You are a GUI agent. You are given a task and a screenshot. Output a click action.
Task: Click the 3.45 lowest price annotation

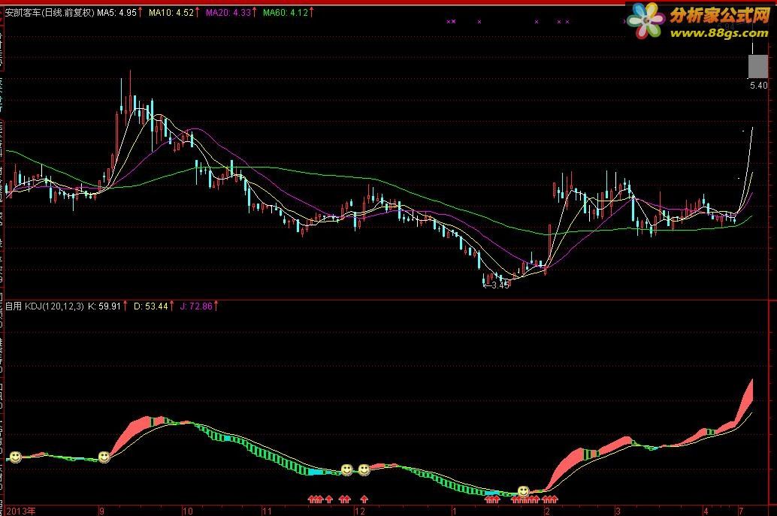[497, 285]
